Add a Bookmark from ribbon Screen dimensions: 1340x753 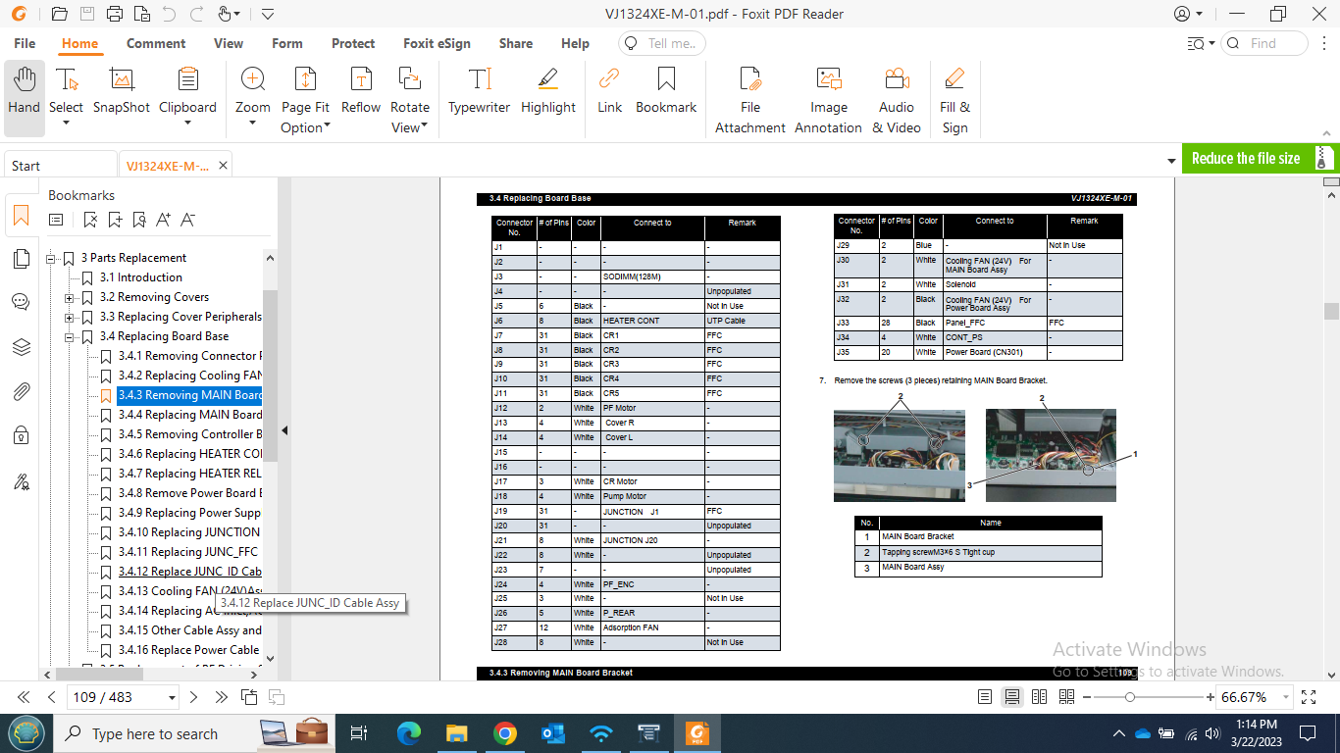[x=666, y=90]
